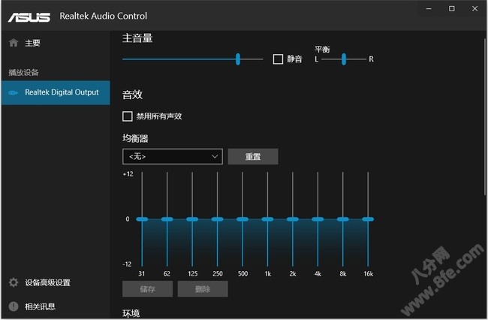The width and height of the screenshot is (488, 320).
Task: Click the 主音量 master volume slider handle
Action: 238,59
